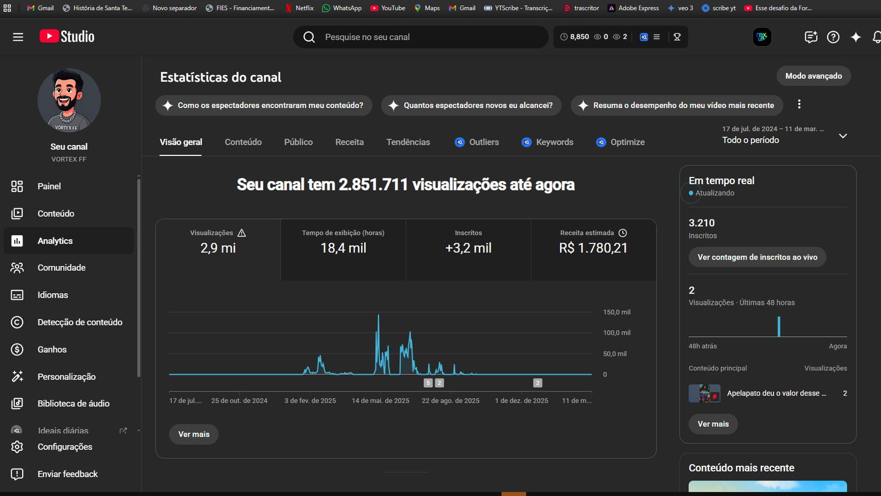Select the Inscritos +3,2 mil metric card
The height and width of the screenshot is (496, 881).
(469, 250)
